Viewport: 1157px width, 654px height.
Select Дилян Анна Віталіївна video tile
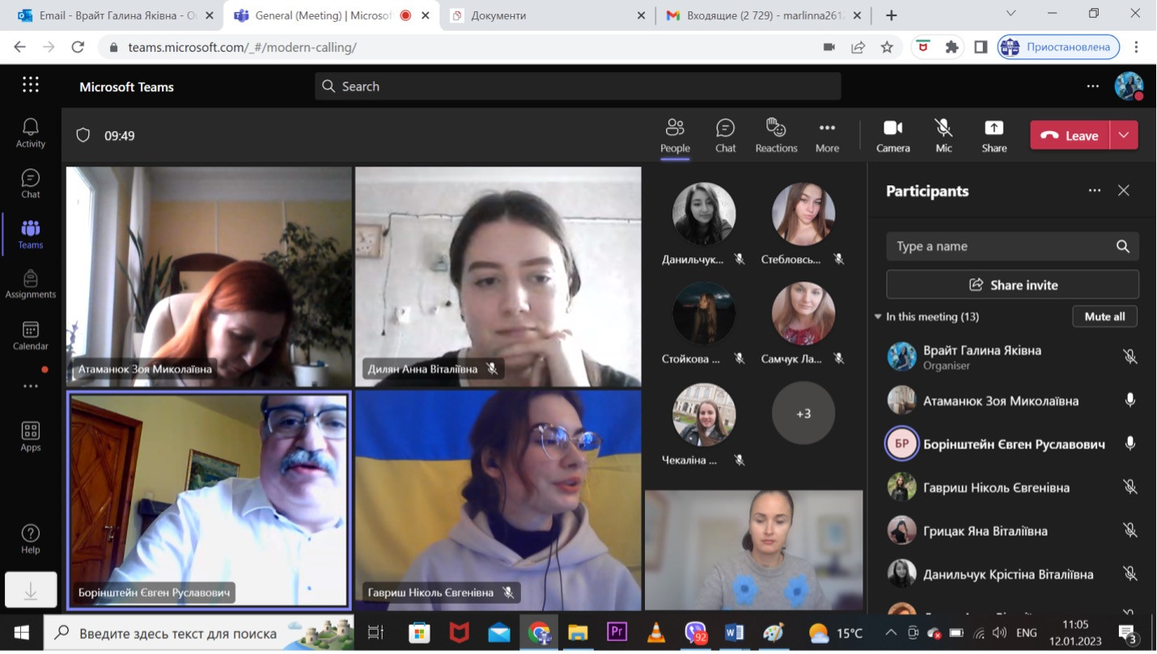(x=498, y=276)
